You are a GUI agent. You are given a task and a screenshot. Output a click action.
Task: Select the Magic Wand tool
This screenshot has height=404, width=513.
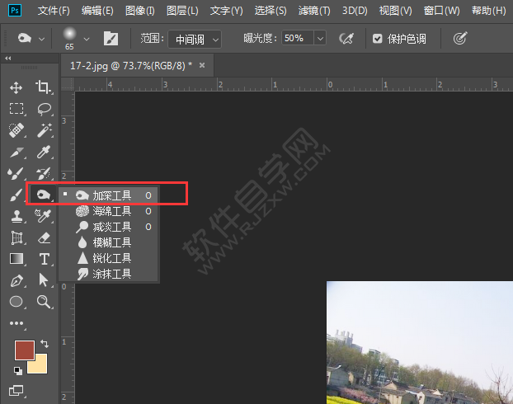[45, 130]
